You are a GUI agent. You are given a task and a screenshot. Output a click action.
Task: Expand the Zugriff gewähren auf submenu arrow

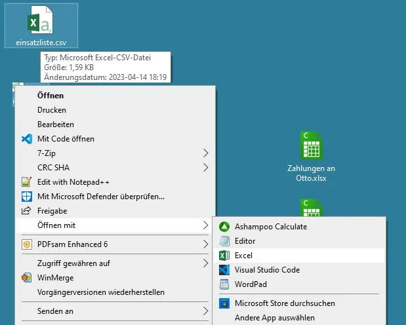coord(205,263)
